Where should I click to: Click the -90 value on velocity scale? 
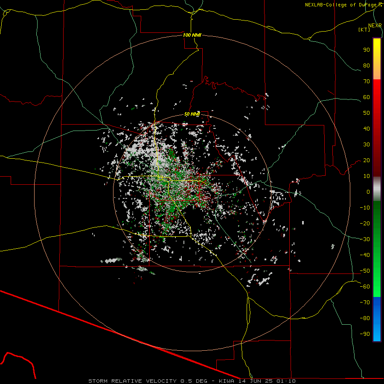click(365, 334)
